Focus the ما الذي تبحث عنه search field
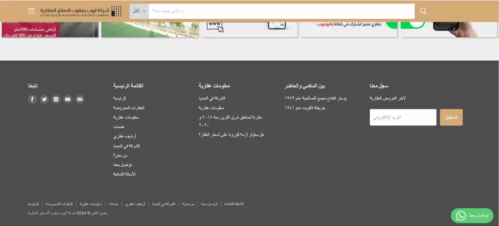This screenshot has height=226, width=499. (281, 11)
